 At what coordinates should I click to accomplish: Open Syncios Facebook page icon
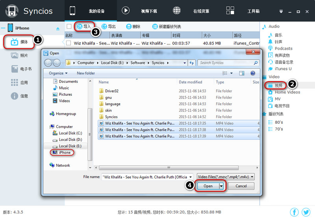(294, 212)
